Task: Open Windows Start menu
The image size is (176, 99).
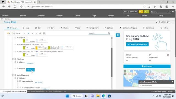Action: point(67,96)
